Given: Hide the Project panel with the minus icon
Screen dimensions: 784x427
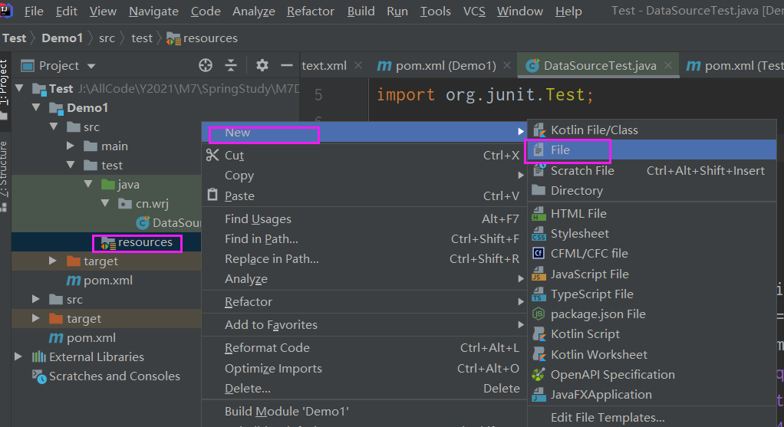Looking at the screenshot, I should tap(286, 65).
